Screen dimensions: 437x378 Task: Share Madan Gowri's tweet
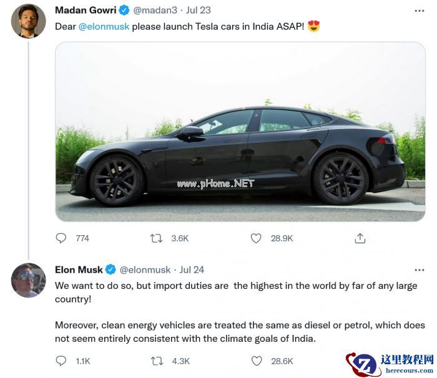pos(360,238)
